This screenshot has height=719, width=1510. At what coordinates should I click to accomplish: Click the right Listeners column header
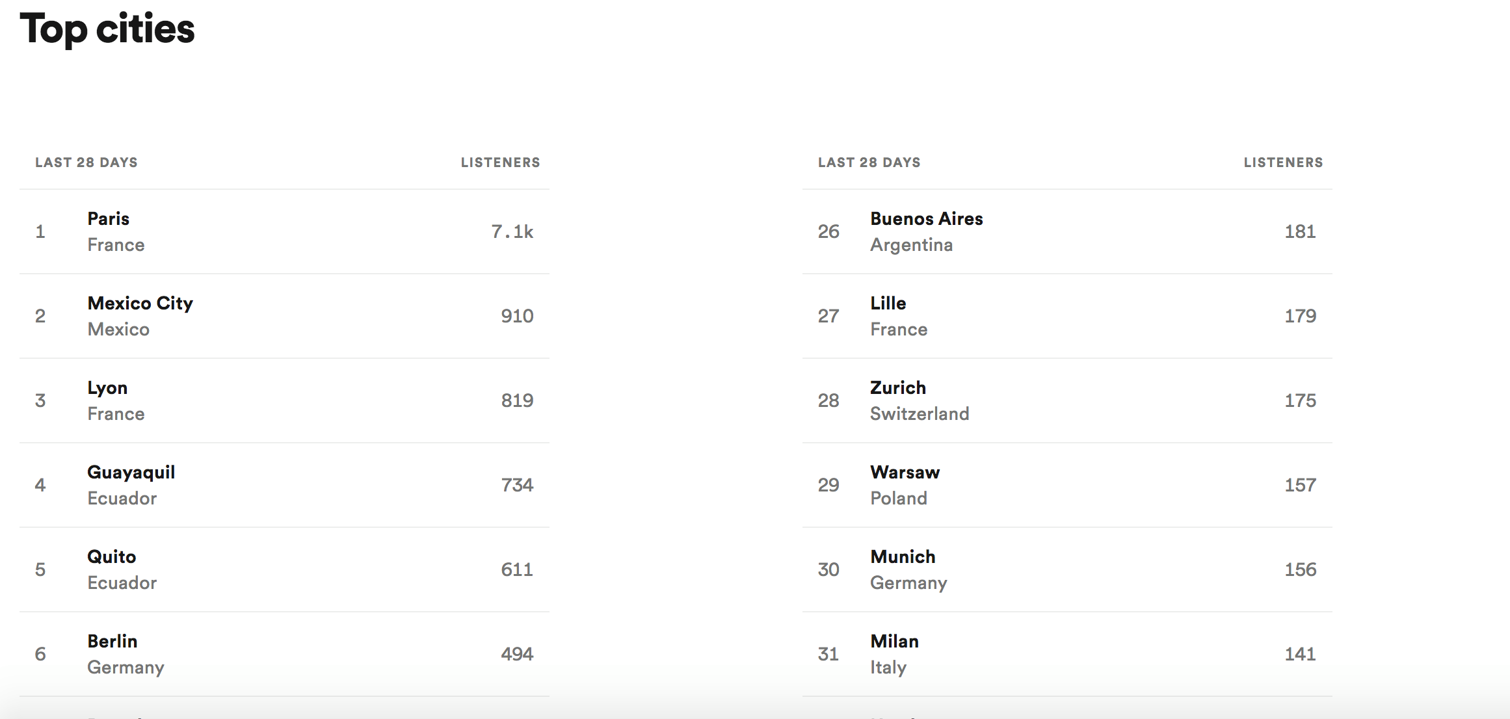pyautogui.click(x=1283, y=163)
